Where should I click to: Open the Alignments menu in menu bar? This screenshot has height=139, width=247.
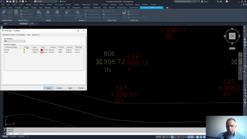(86, 5)
